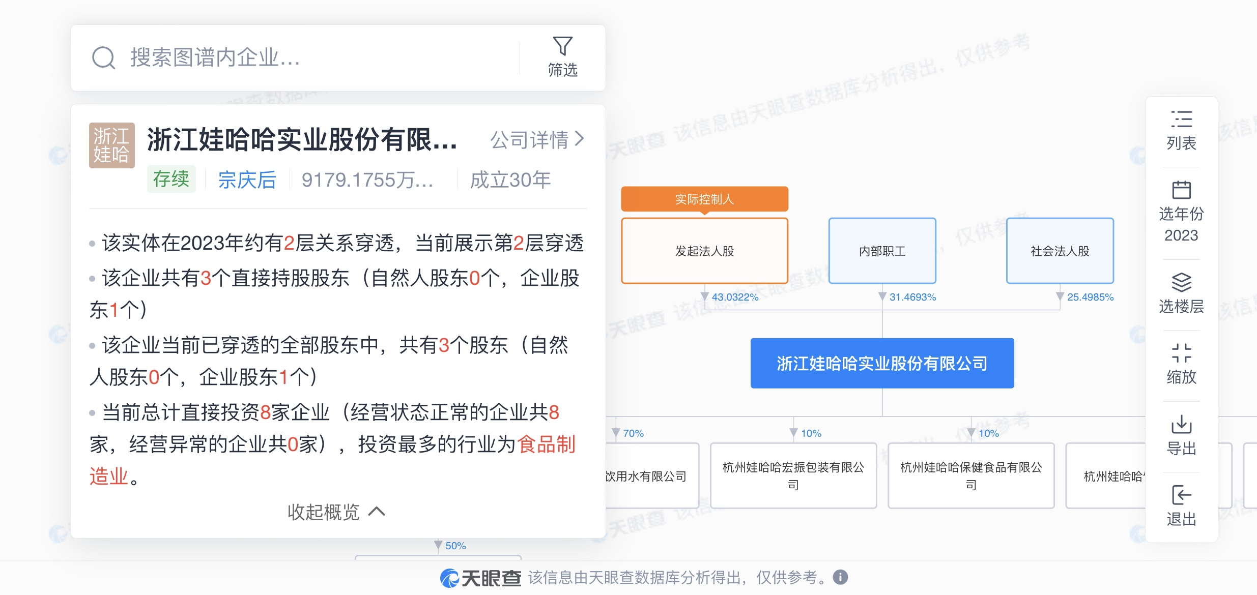
Task: Click the search magnifier icon
Action: tap(103, 57)
